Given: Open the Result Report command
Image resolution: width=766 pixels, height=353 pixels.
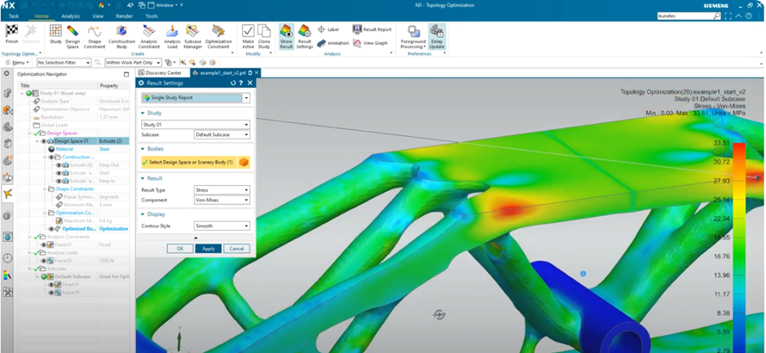Looking at the screenshot, I should [372, 30].
